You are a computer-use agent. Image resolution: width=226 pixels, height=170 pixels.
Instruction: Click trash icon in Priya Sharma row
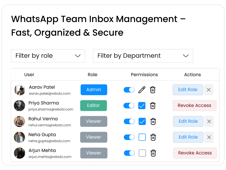pos(153,105)
